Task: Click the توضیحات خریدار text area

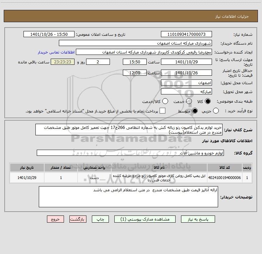Action: (128, 197)
